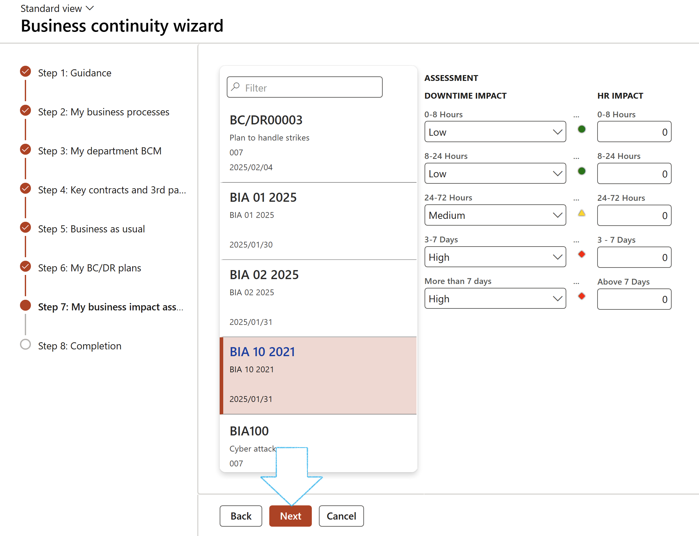Jump to Step 6: My BC/DR plans
699x536 pixels.
(x=89, y=268)
